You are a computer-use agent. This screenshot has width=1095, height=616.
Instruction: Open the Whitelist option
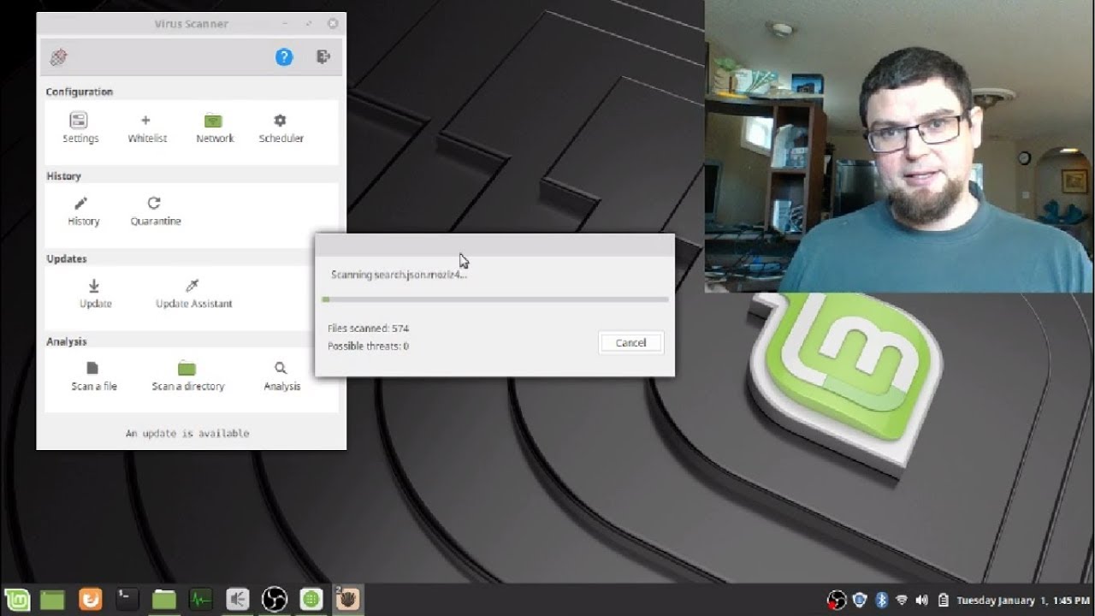click(x=146, y=127)
